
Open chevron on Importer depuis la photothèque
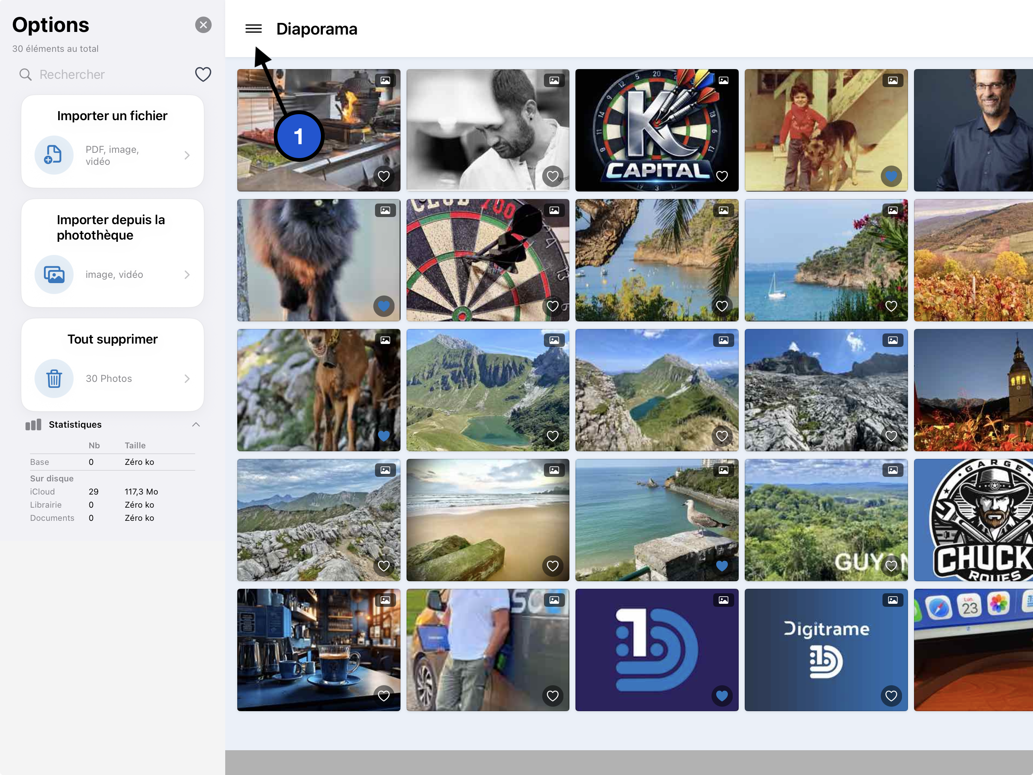(x=187, y=274)
